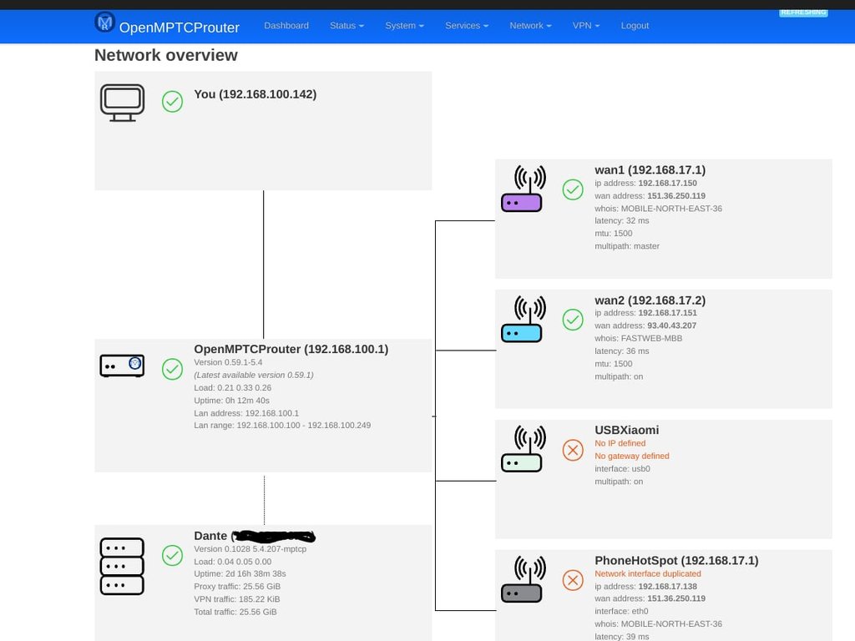
Task: Open the Dashboard page
Action: tap(286, 26)
